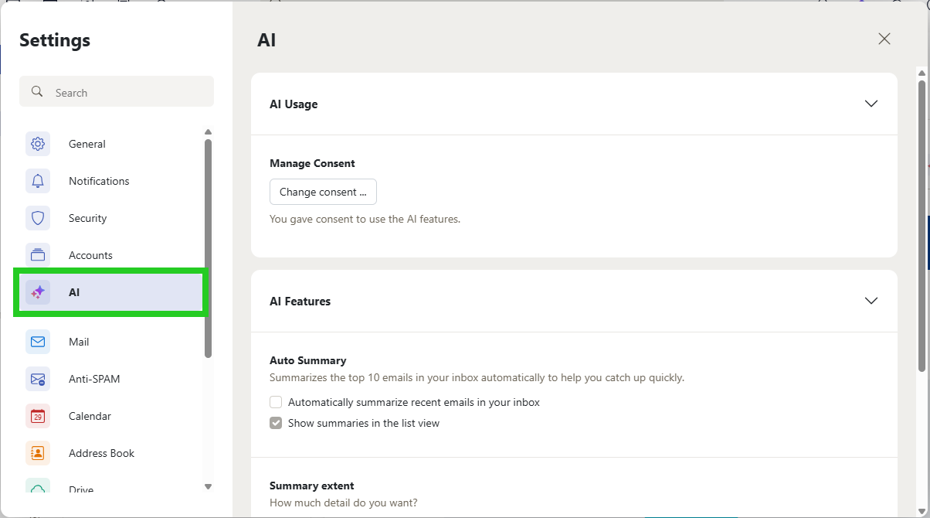
Task: Open Mail settings via the envelope icon
Action: (x=37, y=342)
